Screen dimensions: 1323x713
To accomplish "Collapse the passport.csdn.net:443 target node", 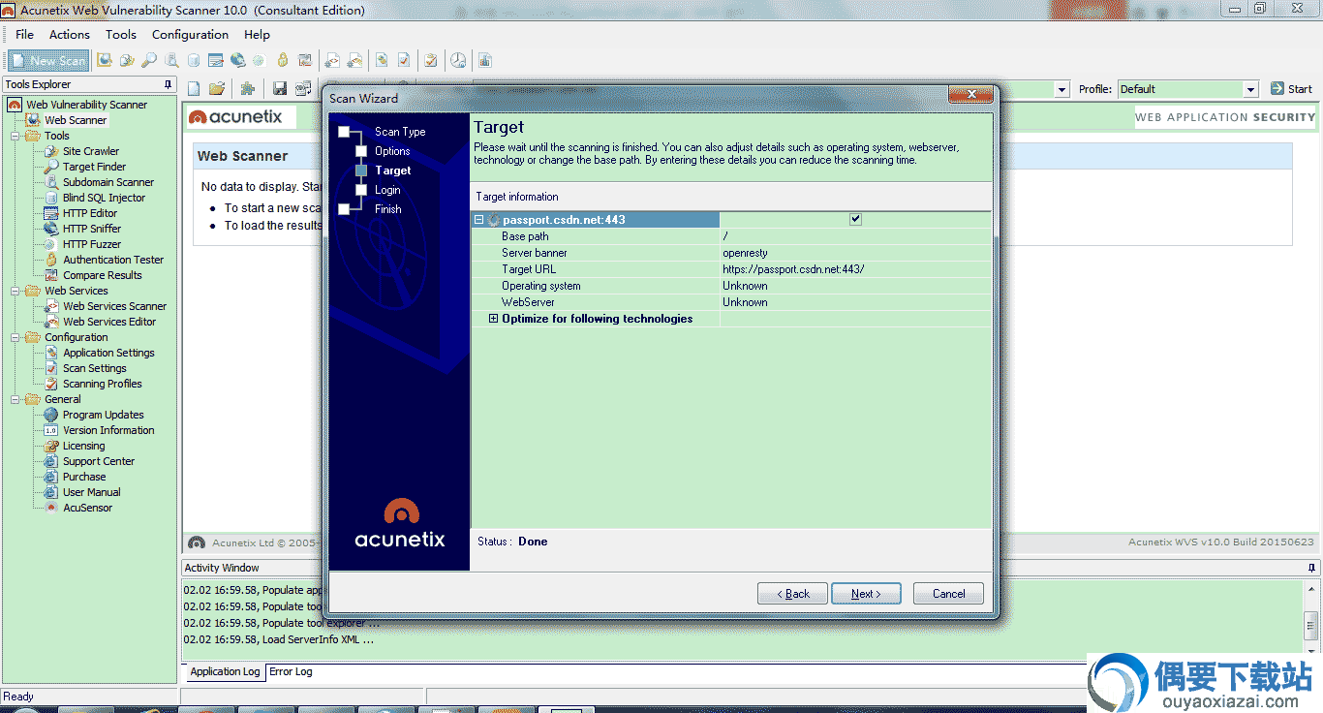I will tap(478, 220).
